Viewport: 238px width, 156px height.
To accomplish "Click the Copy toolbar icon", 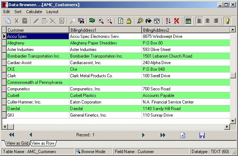I will (8, 21).
